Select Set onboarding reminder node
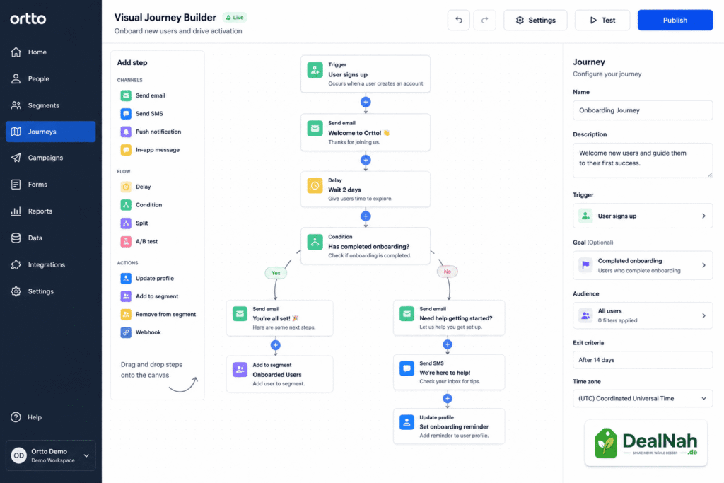724x483 pixels. pos(449,426)
